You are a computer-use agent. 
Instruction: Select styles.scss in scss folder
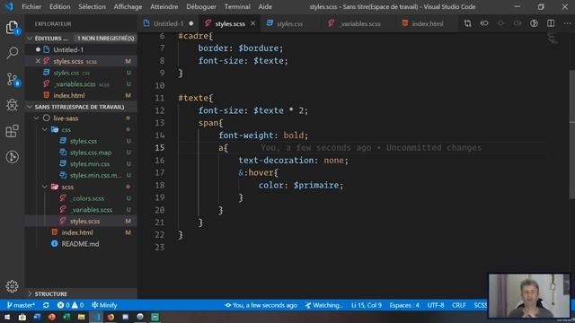pos(84,221)
